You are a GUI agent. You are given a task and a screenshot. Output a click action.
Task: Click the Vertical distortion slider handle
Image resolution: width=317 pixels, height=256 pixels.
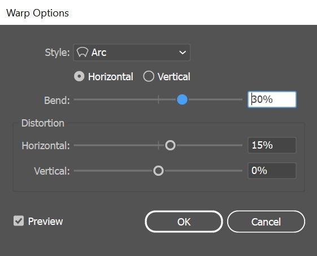click(158, 171)
